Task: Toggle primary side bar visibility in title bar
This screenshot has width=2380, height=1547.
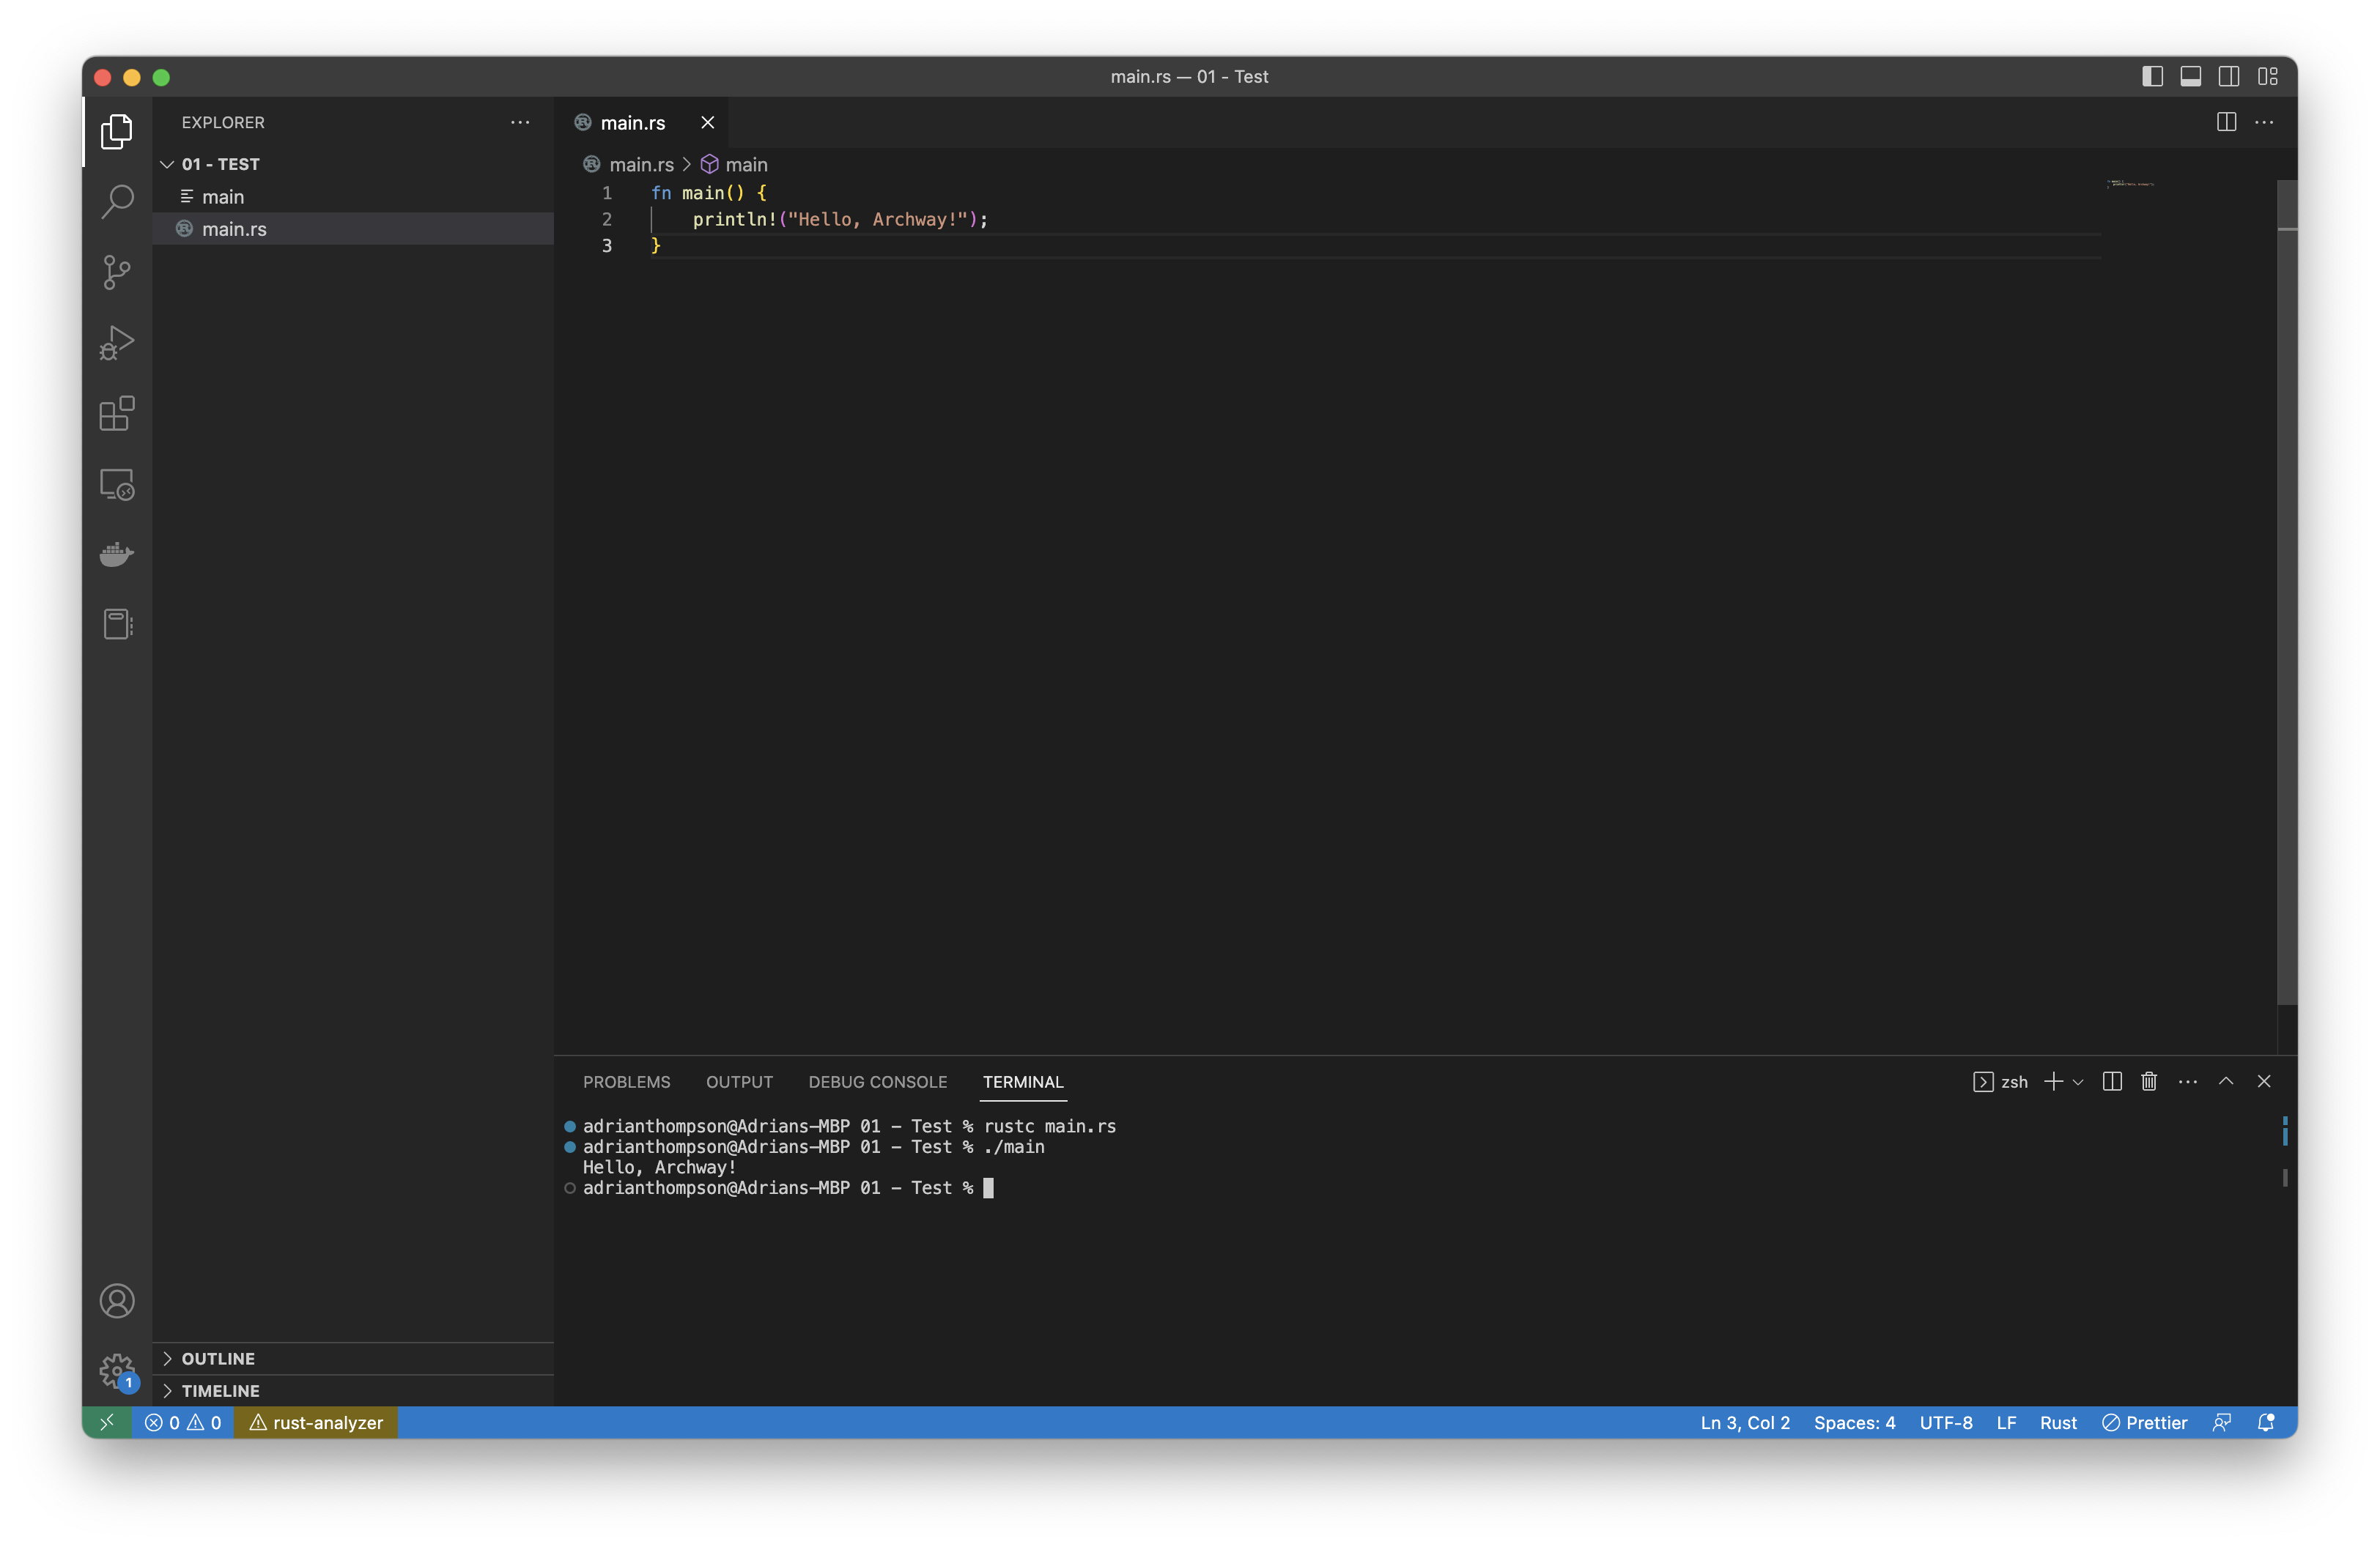Action: [2152, 77]
